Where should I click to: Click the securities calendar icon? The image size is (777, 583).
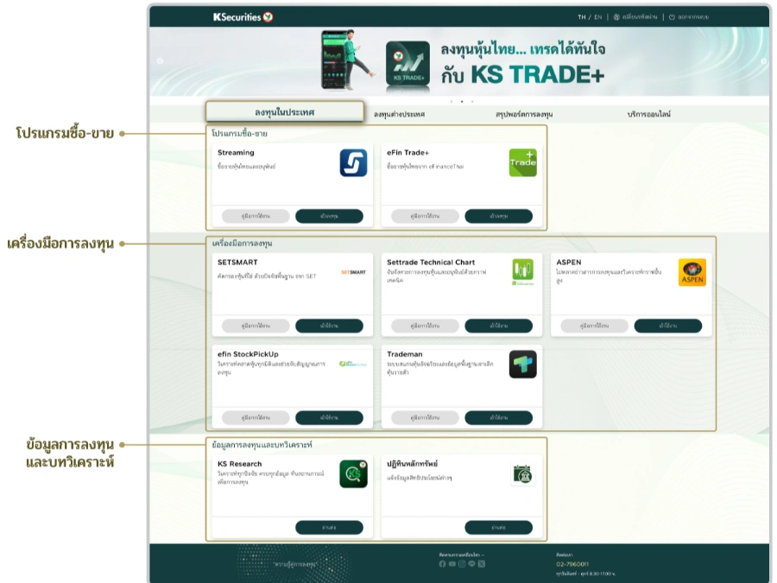pyautogui.click(x=522, y=473)
